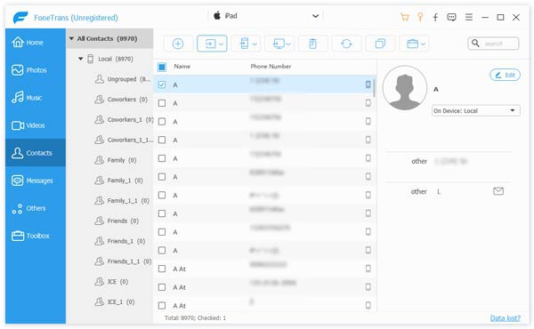The width and height of the screenshot is (534, 329).
Task: Click the export to PC monitor icon
Action: pyautogui.click(x=279, y=44)
